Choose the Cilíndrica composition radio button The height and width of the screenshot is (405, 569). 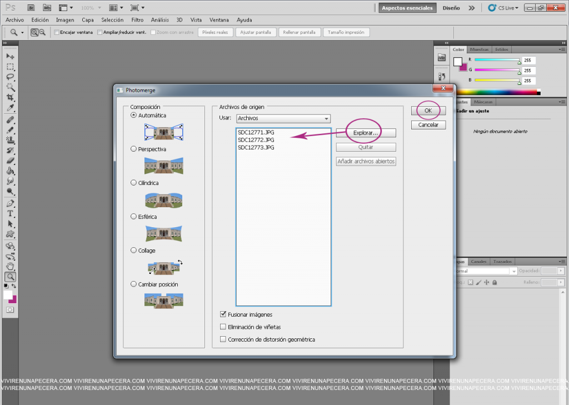133,183
